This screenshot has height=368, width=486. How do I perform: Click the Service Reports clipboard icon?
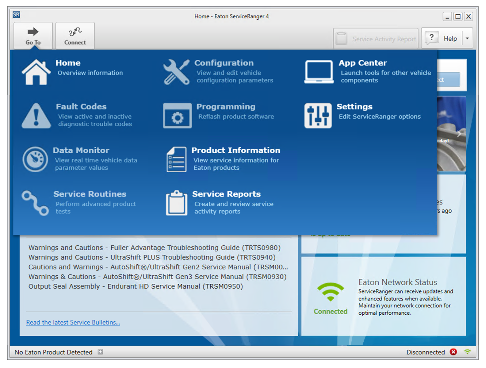(x=176, y=203)
